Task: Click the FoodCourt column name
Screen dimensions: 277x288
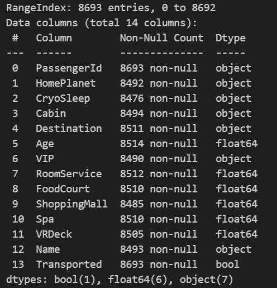Action: coord(63,189)
